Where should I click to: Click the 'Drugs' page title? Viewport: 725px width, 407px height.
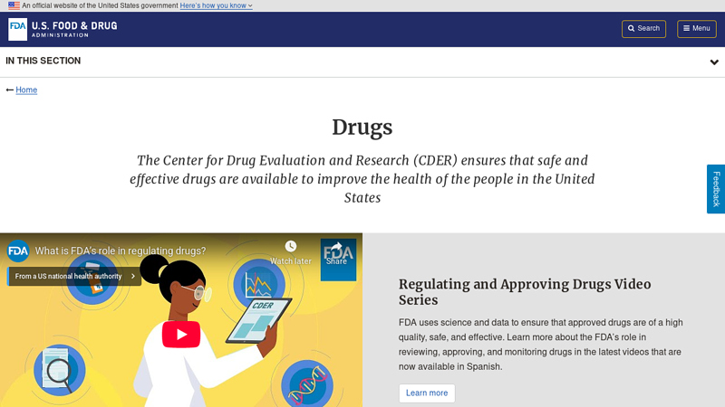pos(362,128)
